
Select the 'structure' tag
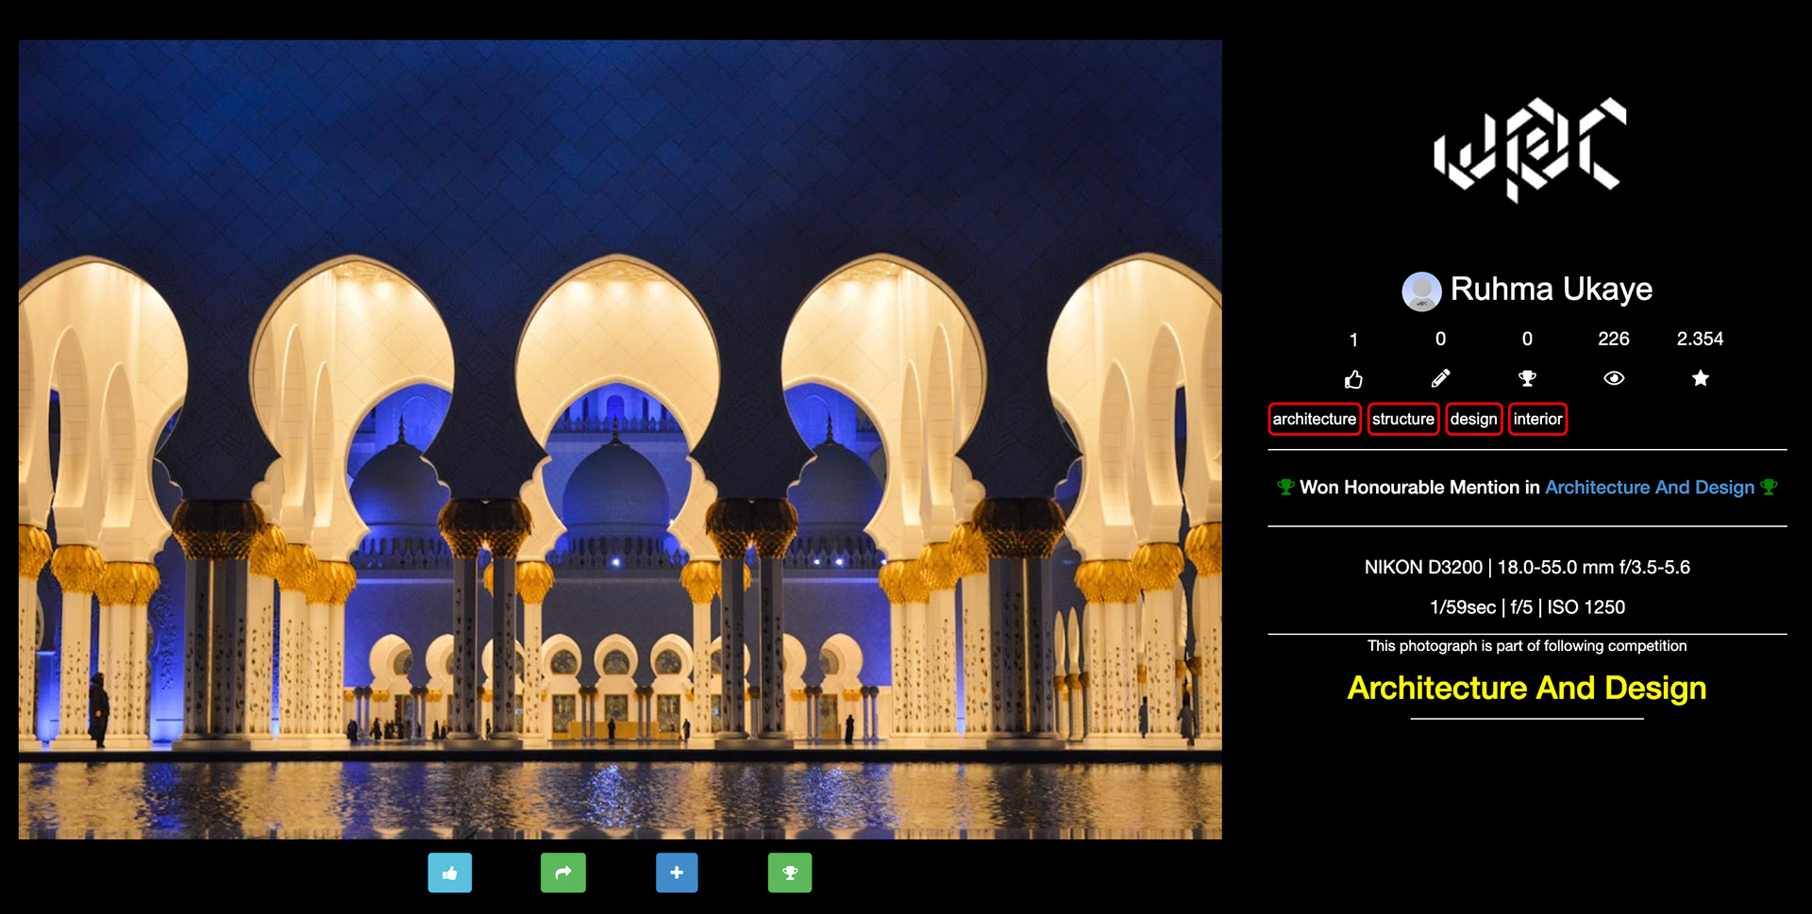(x=1403, y=419)
